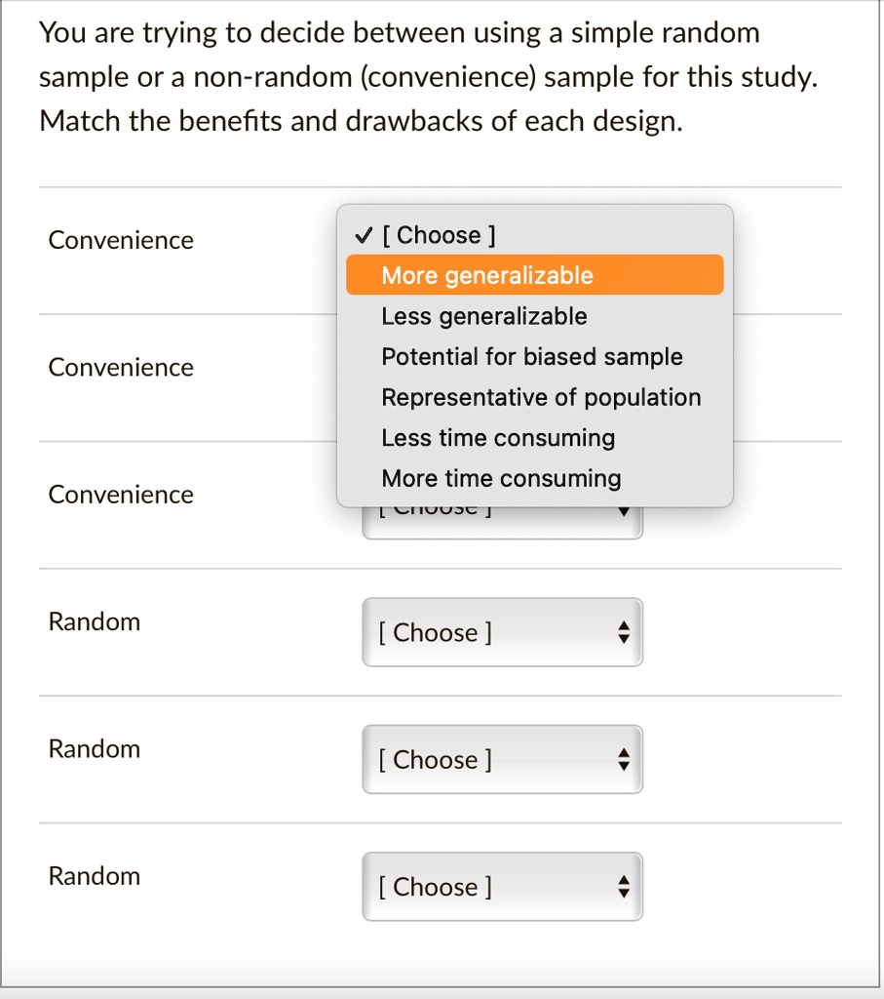
Task: Open the dropdown for the second Random row
Action: 502,759
